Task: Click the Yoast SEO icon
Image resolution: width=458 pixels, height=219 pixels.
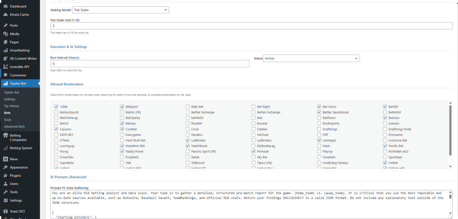Action: tap(5, 211)
